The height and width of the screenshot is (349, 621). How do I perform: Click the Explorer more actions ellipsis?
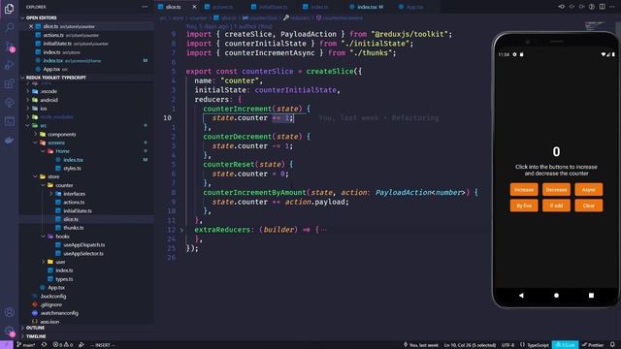[145, 7]
